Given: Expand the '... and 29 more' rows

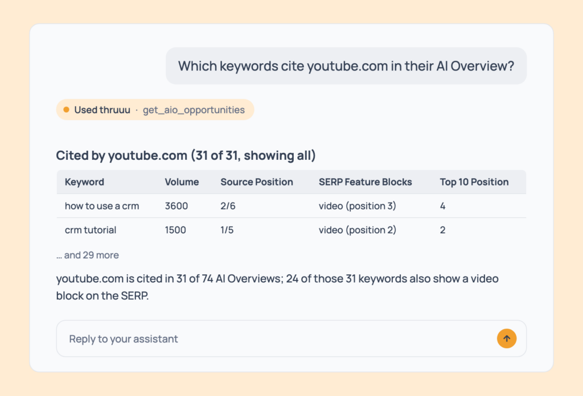Looking at the screenshot, I should click(88, 255).
